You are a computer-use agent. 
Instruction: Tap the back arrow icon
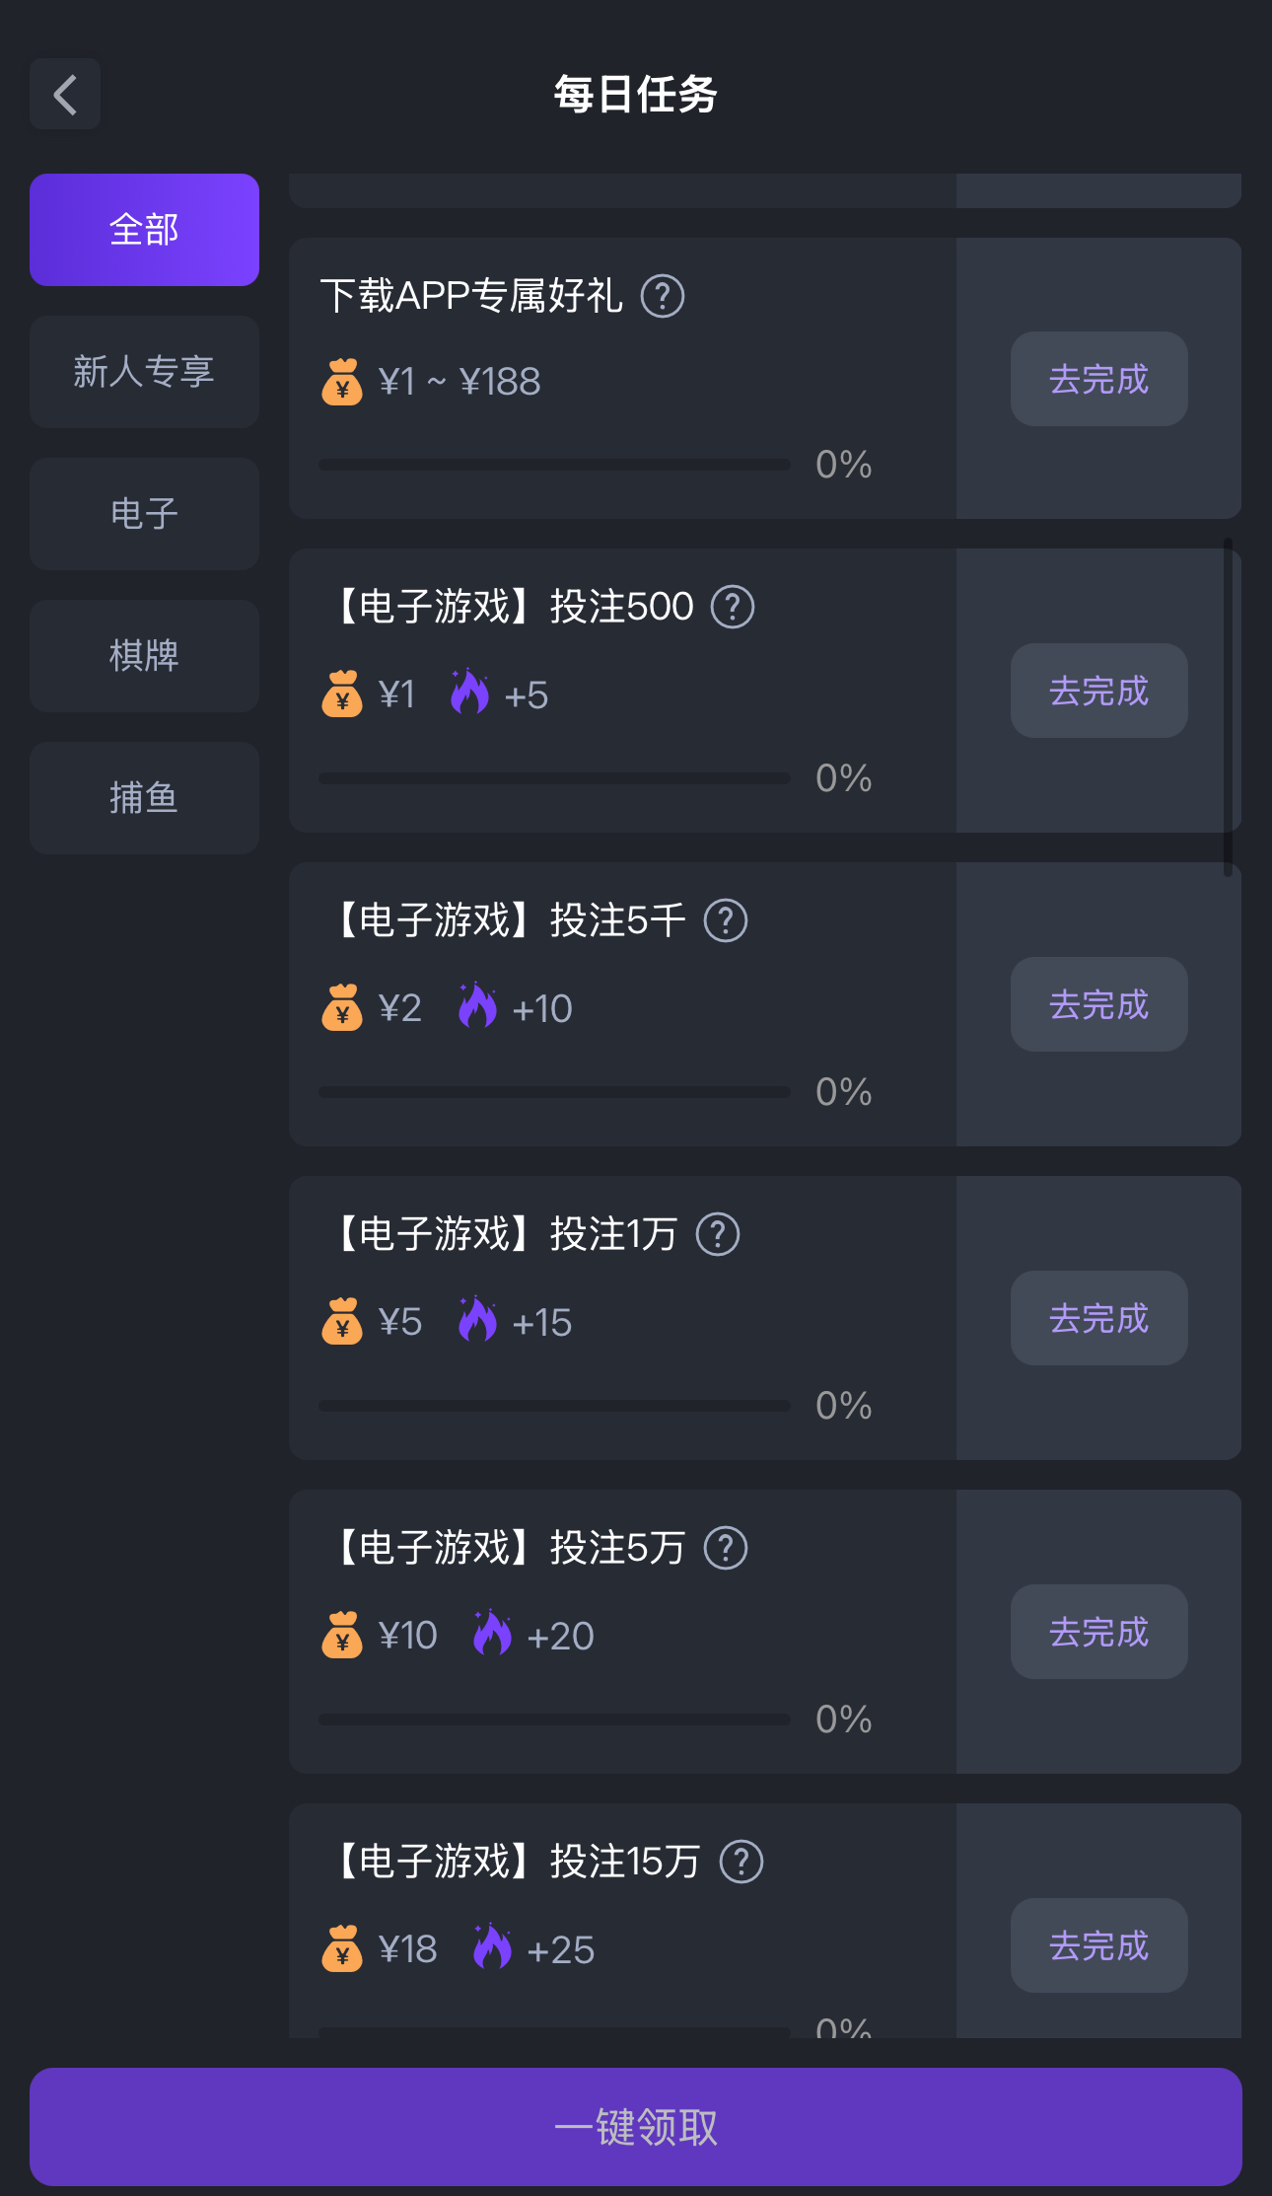click(x=65, y=95)
